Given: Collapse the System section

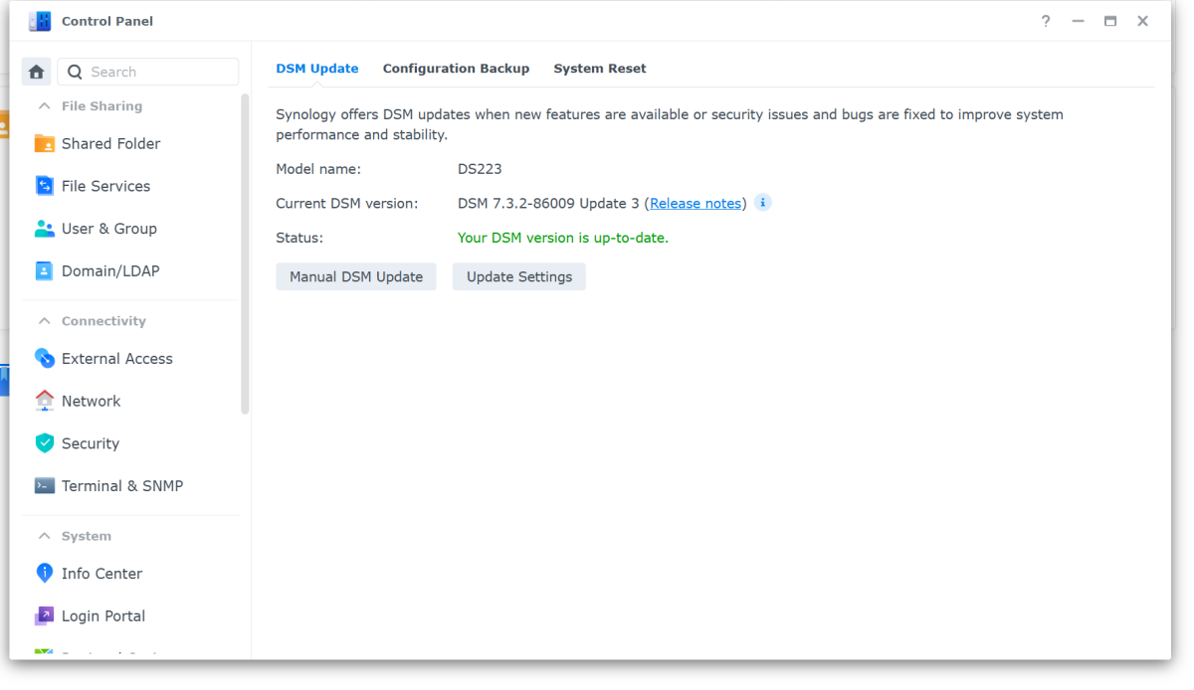Looking at the screenshot, I should [44, 536].
